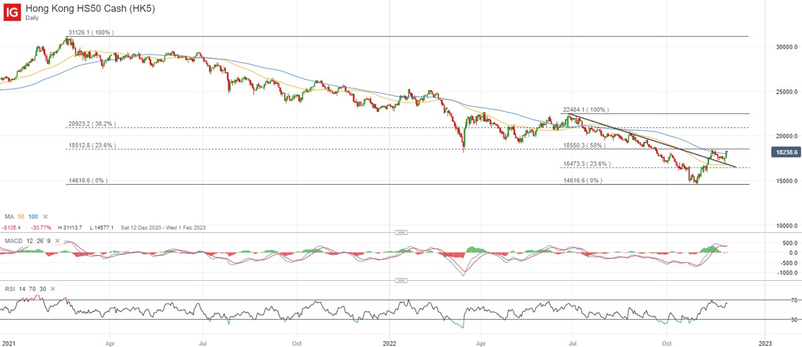802x347 pixels.
Task: Remove the RSI indicator with its X
Action: [x=53, y=289]
